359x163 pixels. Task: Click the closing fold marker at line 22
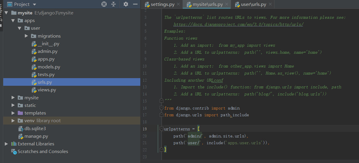[x=161, y=149]
